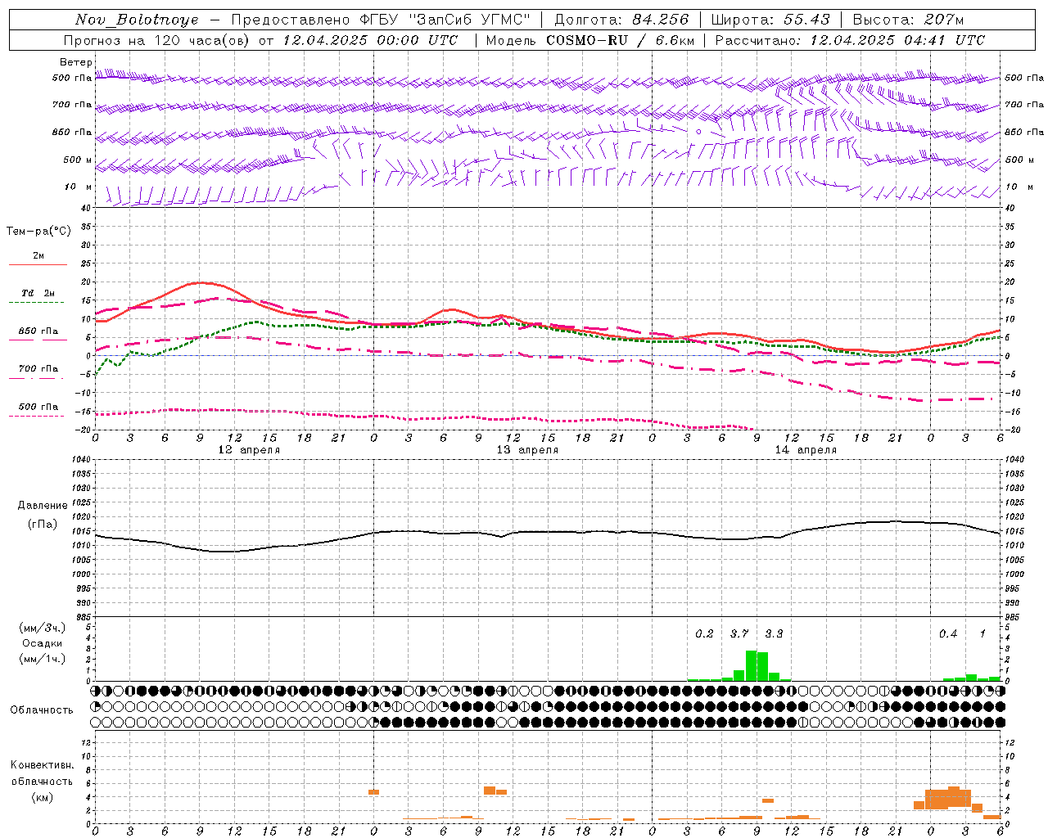Screen dimensions: 1048x838
Task: Click the longitude value "Долгота: 84.256"
Action: (621, 20)
